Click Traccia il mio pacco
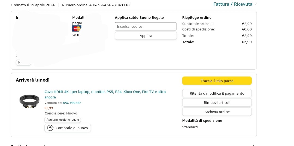This screenshot has height=146, width=294. point(217,81)
